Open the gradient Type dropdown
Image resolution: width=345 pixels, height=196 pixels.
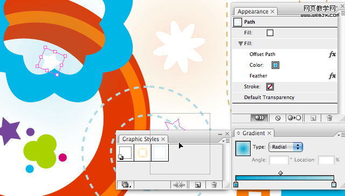coord(286,147)
